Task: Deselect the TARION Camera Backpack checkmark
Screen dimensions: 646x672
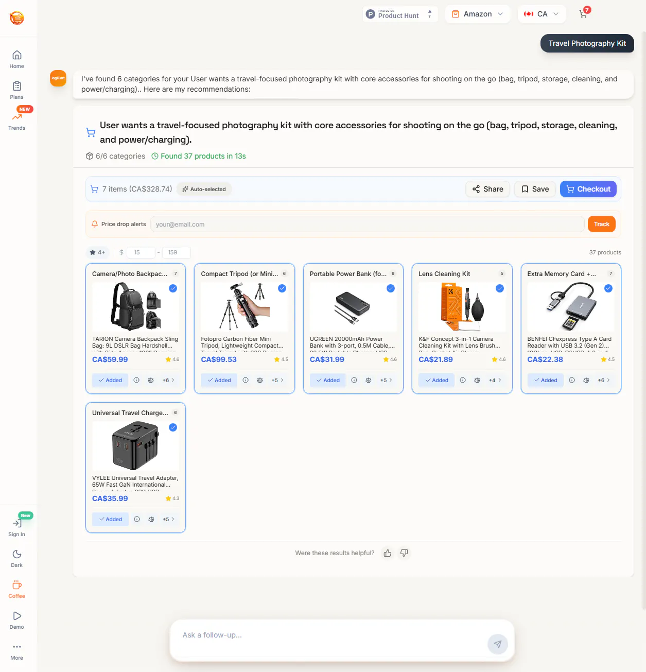Action: click(173, 288)
